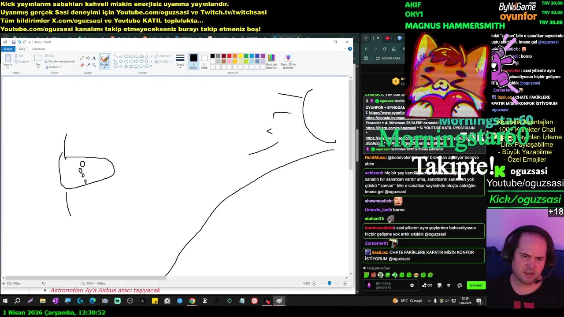564x317 pixels.
Task: Open the notification center in taskbar
Action: click(x=479, y=301)
